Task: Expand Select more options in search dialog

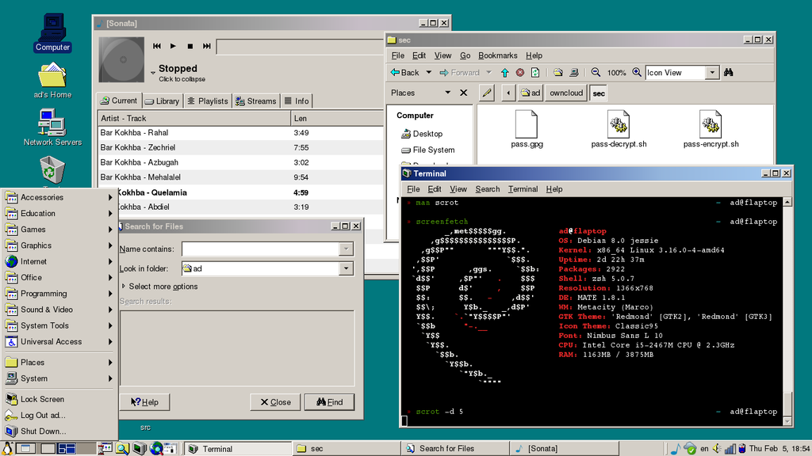Action: click(159, 287)
